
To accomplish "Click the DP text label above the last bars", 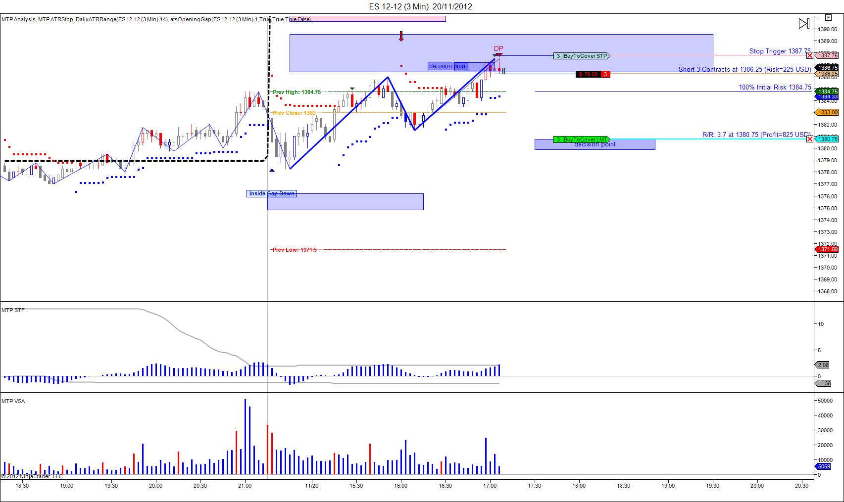I will pos(498,48).
